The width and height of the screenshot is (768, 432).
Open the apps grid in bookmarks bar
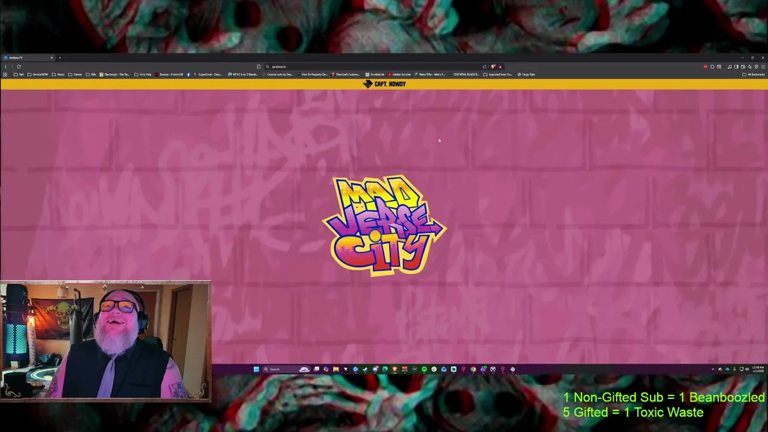[x=5, y=74]
